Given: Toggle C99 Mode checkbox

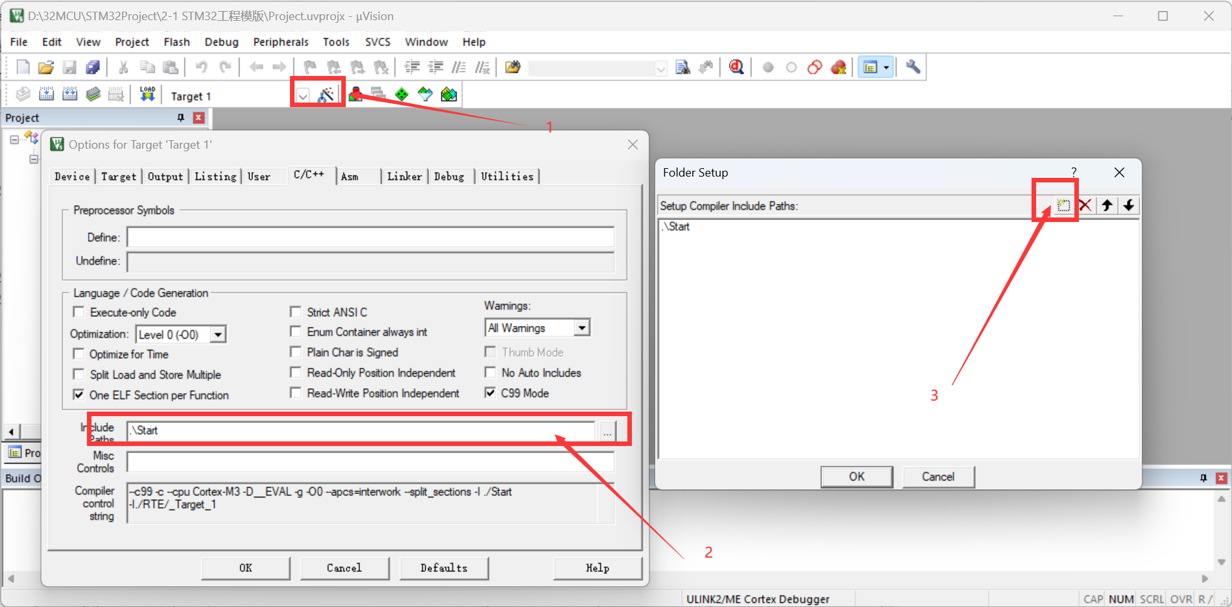Looking at the screenshot, I should [490, 393].
